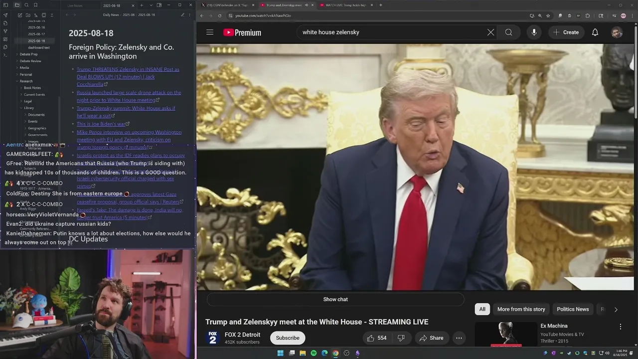The width and height of the screenshot is (638, 359).
Task: Click the Daily News breadcrumb
Action: coord(111,15)
